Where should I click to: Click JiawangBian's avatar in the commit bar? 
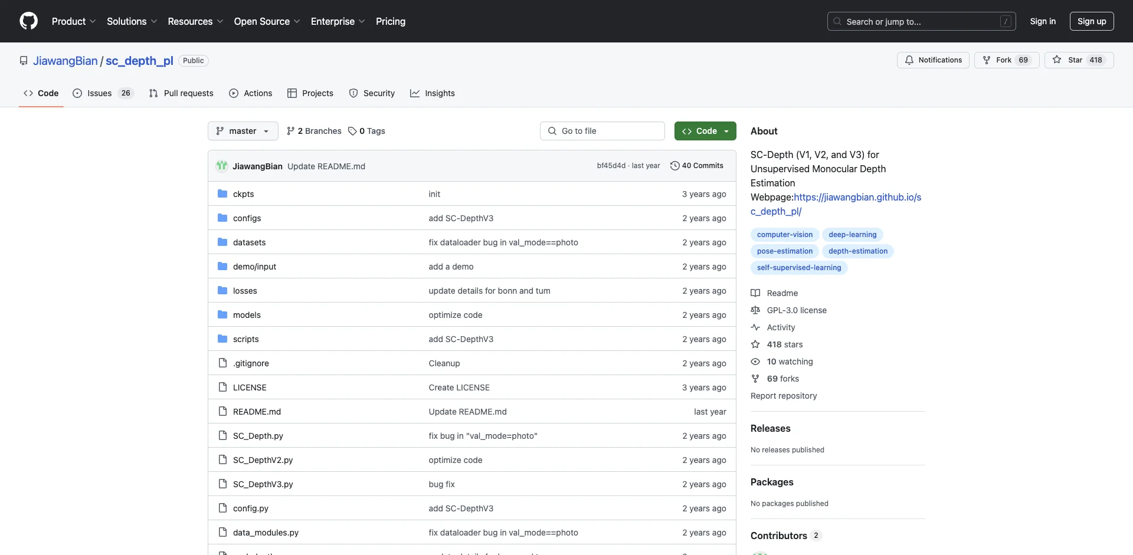[222, 166]
